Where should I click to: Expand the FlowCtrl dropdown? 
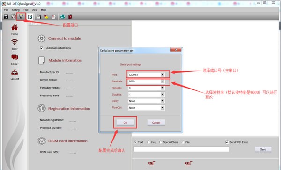pyautogui.click(x=163, y=108)
